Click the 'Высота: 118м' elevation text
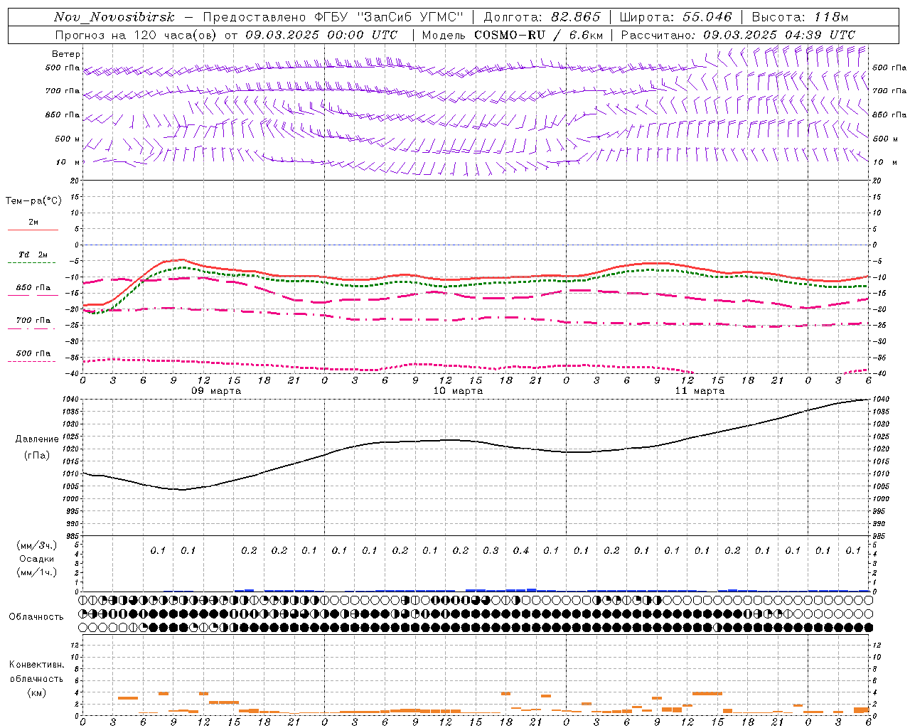The height and width of the screenshot is (728, 910). (800, 17)
